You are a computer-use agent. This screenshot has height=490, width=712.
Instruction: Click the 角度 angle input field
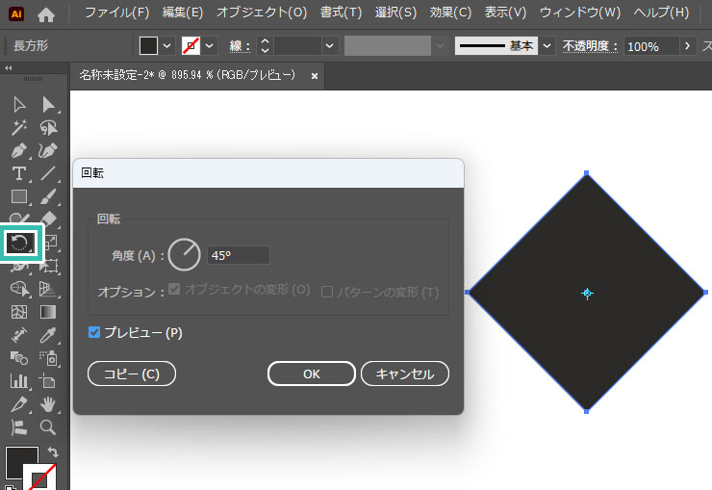[239, 255]
